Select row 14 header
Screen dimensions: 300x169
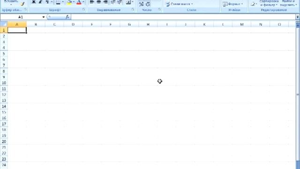[x=4, y=106]
